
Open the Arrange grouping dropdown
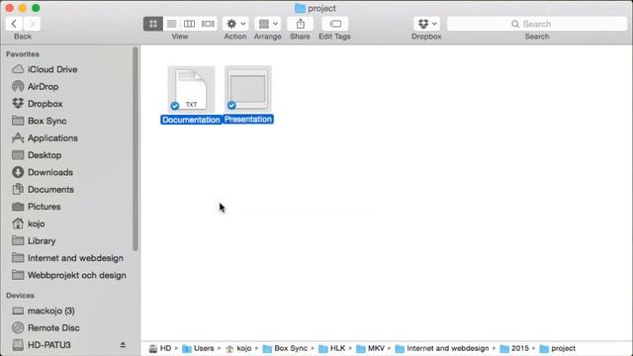[x=268, y=24]
